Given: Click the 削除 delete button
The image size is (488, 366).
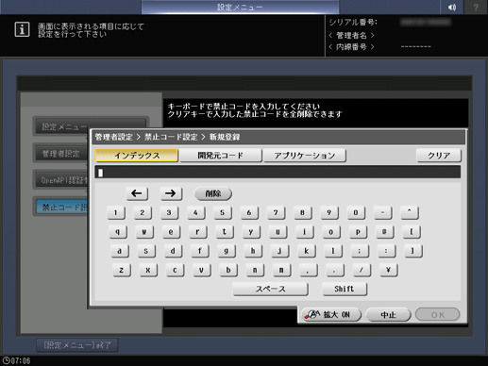Looking at the screenshot, I should 213,193.
